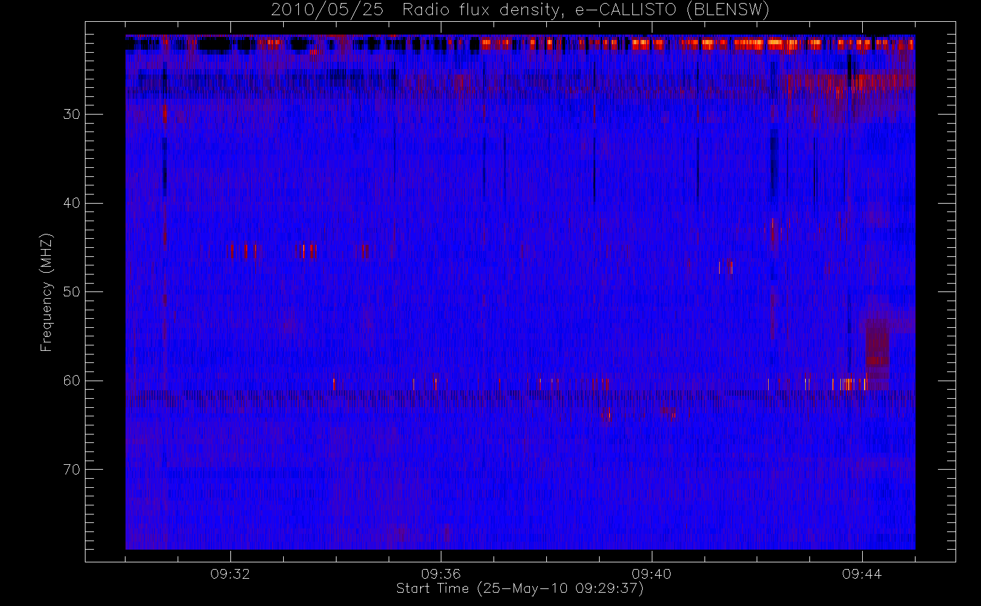Click the 70 frequency tick label
981x606 pixels.
(x=72, y=470)
